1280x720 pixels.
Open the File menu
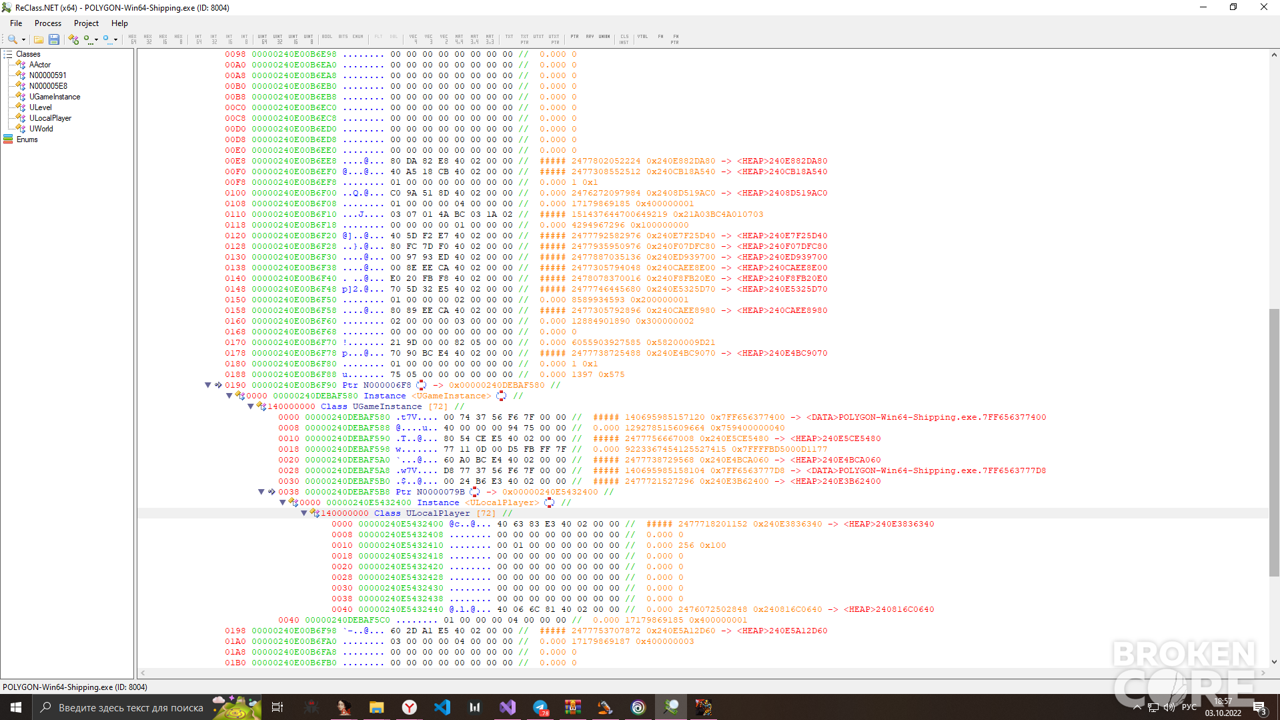(16, 23)
